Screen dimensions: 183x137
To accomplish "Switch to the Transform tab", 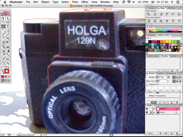I will pos(152,8).
